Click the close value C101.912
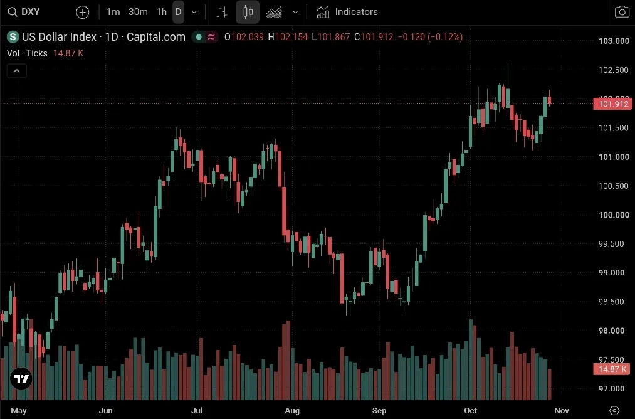 tap(374, 37)
